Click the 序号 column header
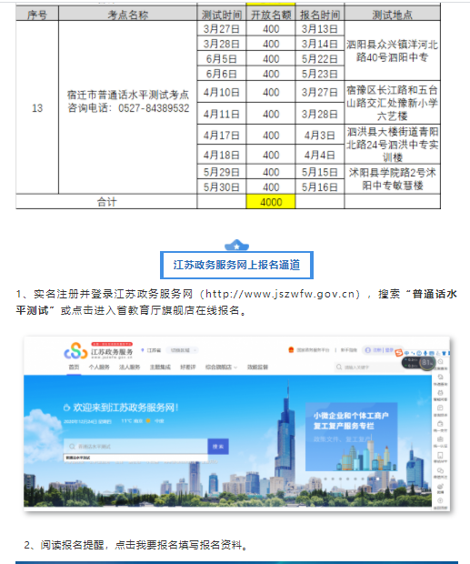 click(x=37, y=15)
